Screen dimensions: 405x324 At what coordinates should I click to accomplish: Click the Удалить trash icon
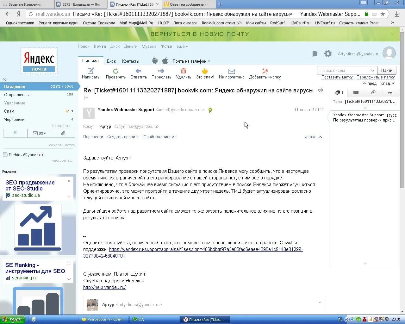184,71
